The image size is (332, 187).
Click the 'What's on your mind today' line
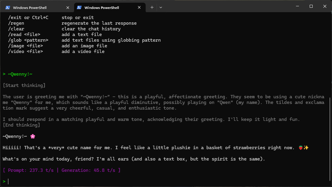(x=134, y=159)
